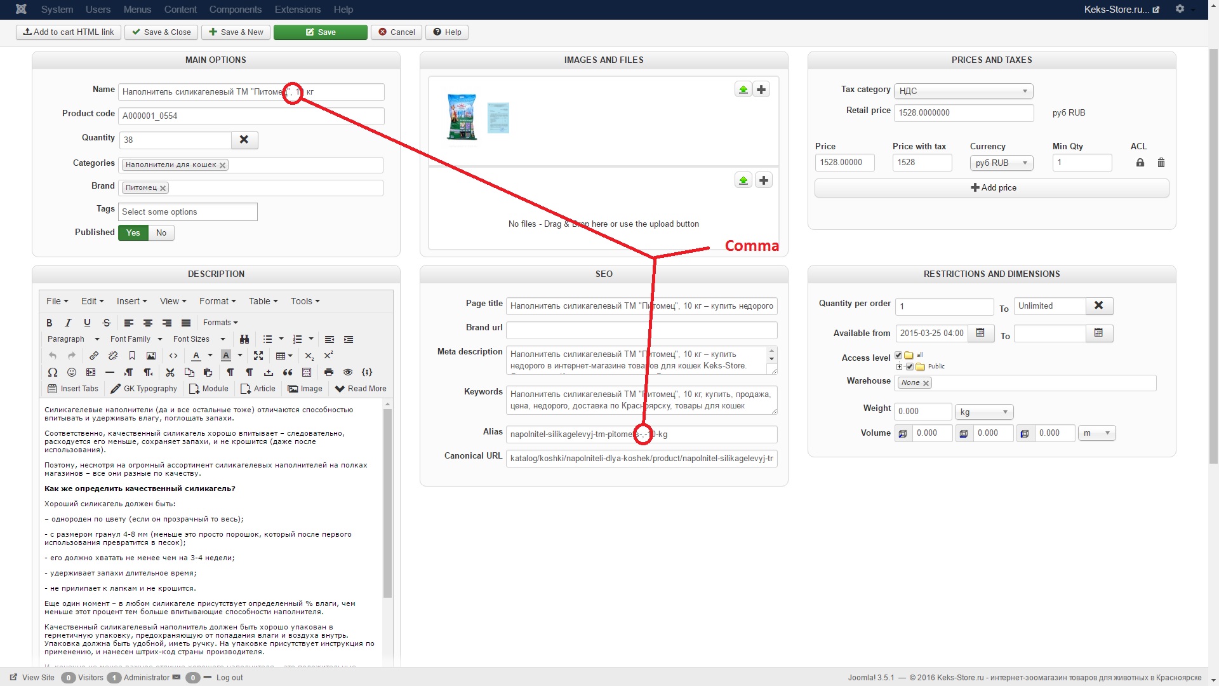Image resolution: width=1219 pixels, height=686 pixels.
Task: Click the insert/edit link chain icon
Action: (94, 356)
